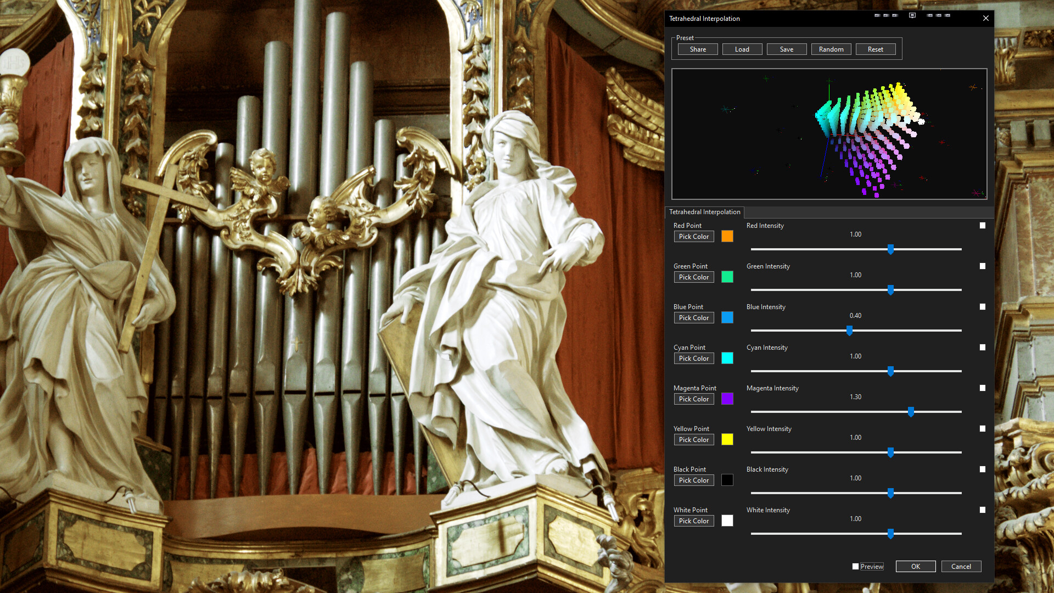The width and height of the screenshot is (1054, 593).
Task: Click the monitor icon in the title bar
Action: (x=912, y=15)
